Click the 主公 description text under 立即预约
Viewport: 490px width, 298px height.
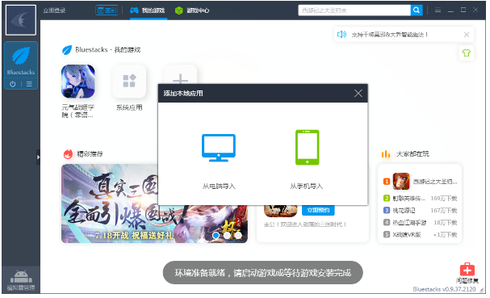[305, 225]
